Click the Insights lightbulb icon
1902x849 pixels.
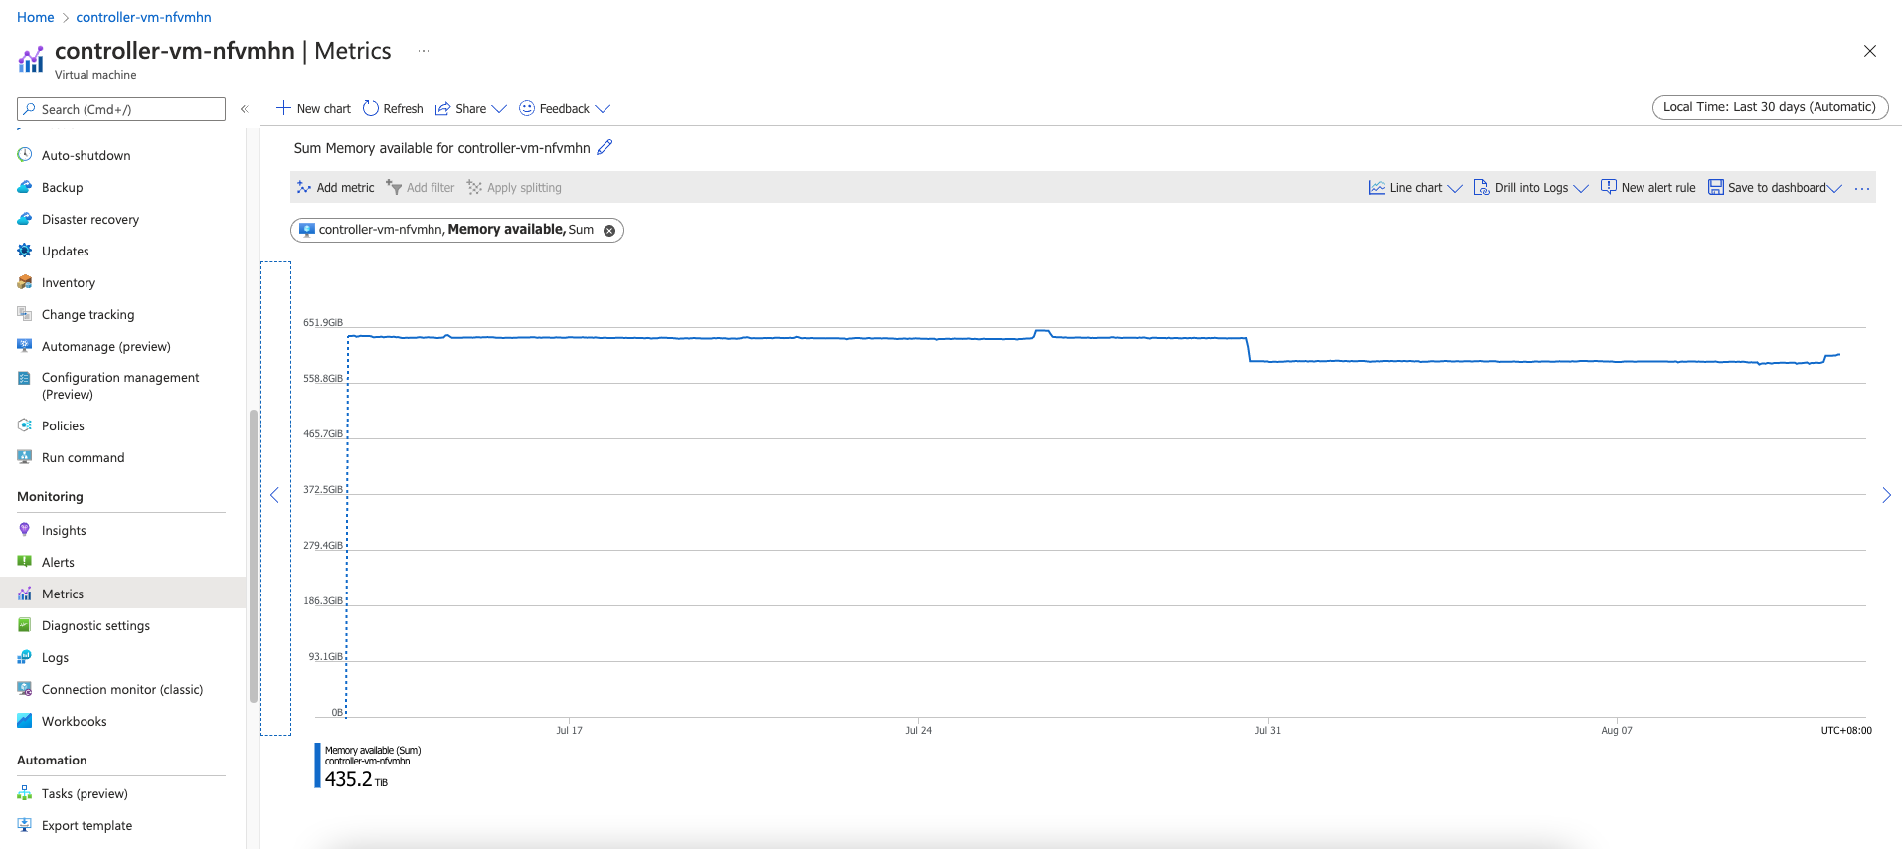point(25,530)
